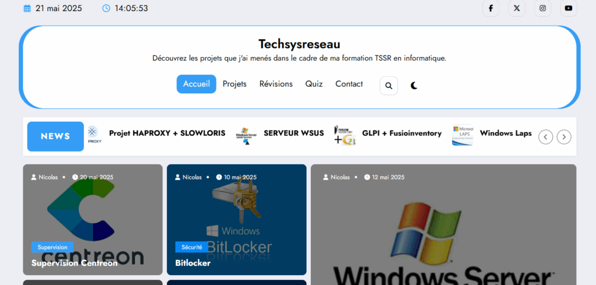Open the Supervision Centreon article title
This screenshot has height=285, width=596.
[74, 263]
